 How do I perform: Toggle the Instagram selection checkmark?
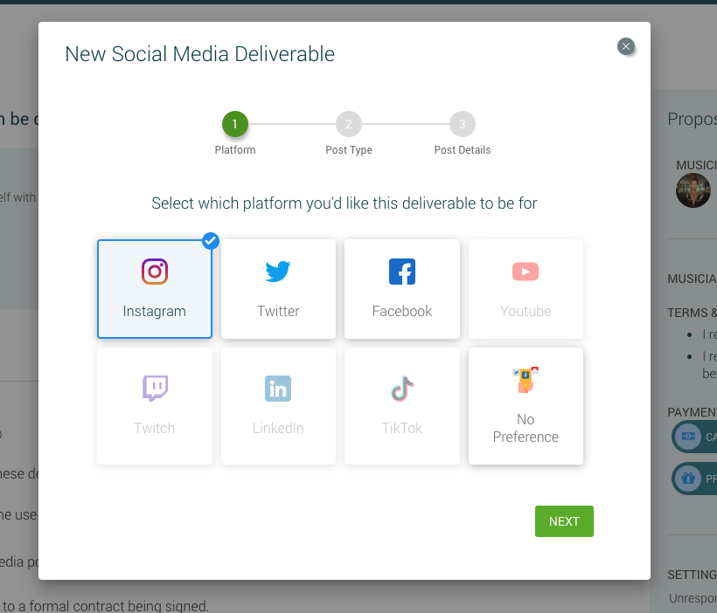210,241
